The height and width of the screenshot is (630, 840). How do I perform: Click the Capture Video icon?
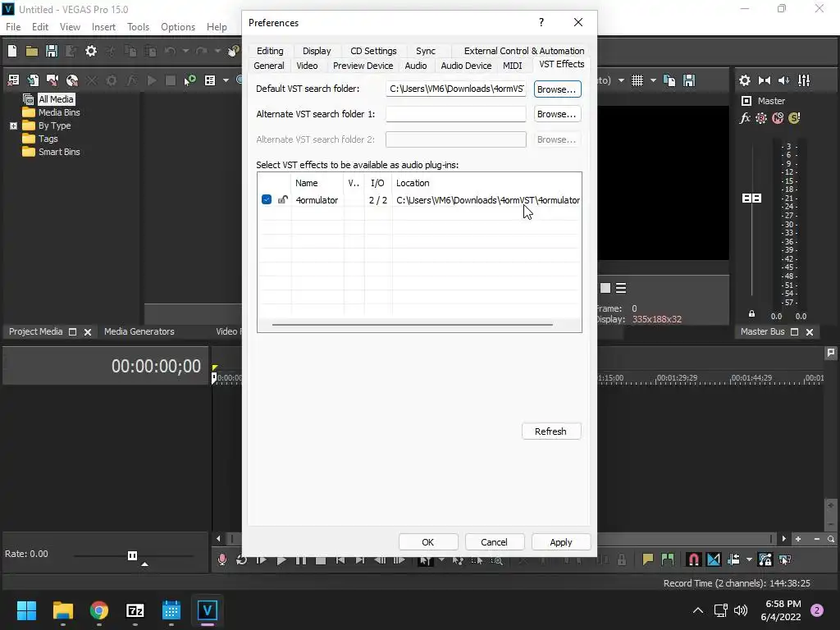(x=52, y=80)
